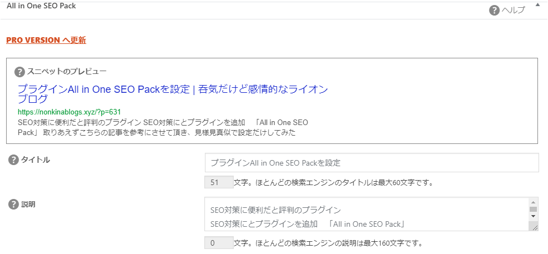
Task: Show help for スニペットのプレビュー question icon
Action: tap(20, 72)
